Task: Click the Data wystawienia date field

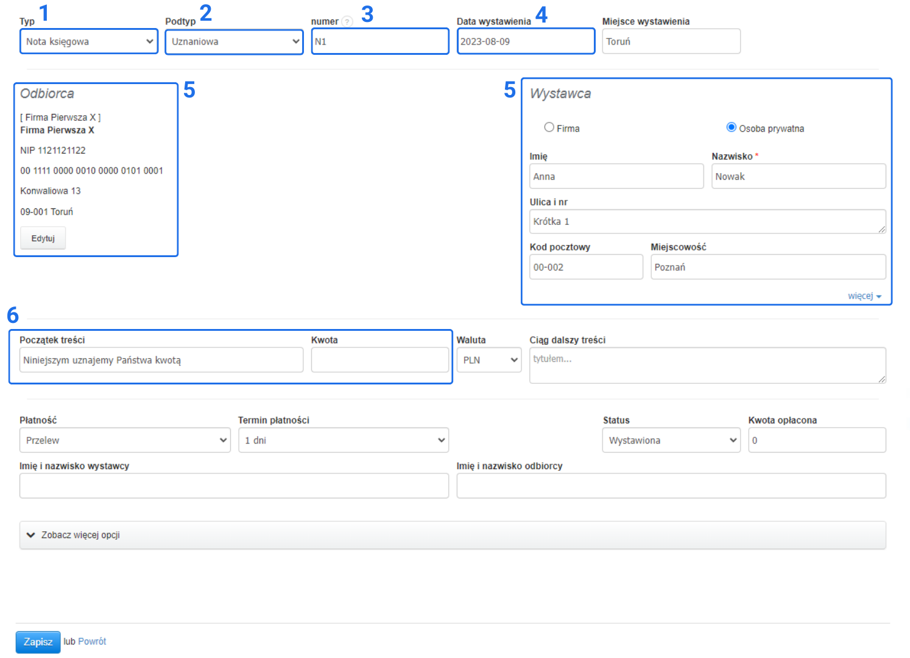Action: 526,41
